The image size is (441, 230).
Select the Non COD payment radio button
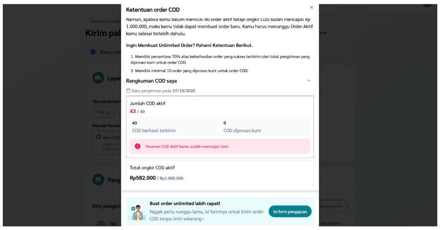98,137
